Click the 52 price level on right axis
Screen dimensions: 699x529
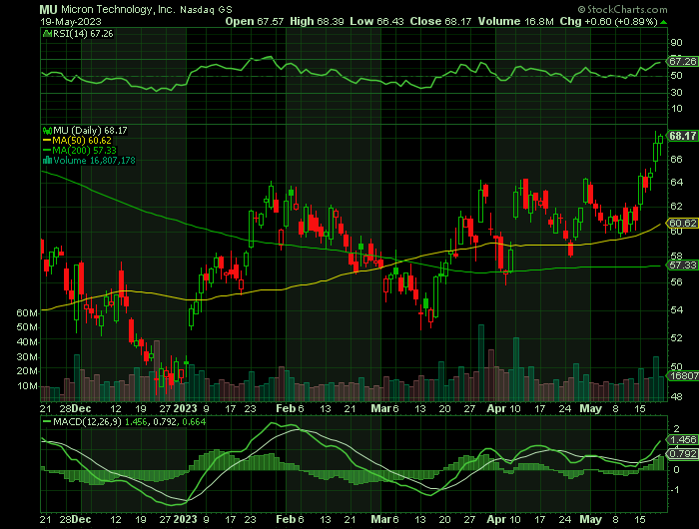coord(676,337)
